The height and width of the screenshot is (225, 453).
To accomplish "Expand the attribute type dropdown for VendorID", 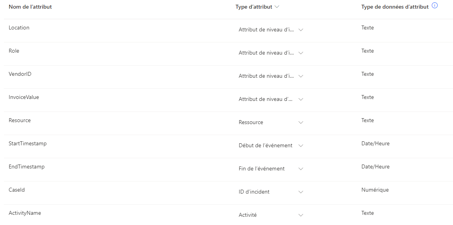I will pos(271,76).
